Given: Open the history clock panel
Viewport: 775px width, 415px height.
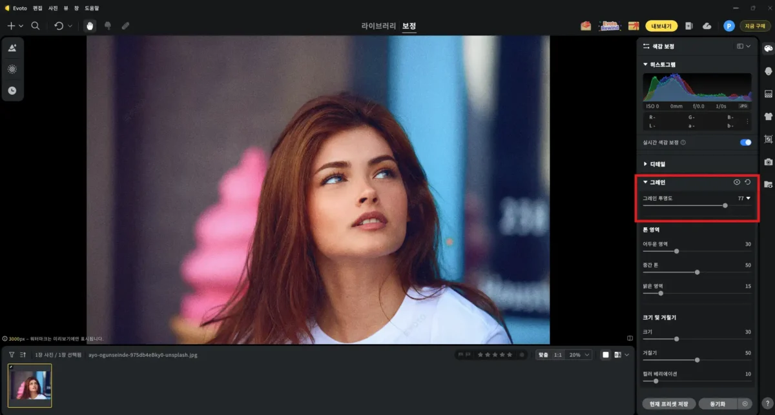Looking at the screenshot, I should click(12, 90).
